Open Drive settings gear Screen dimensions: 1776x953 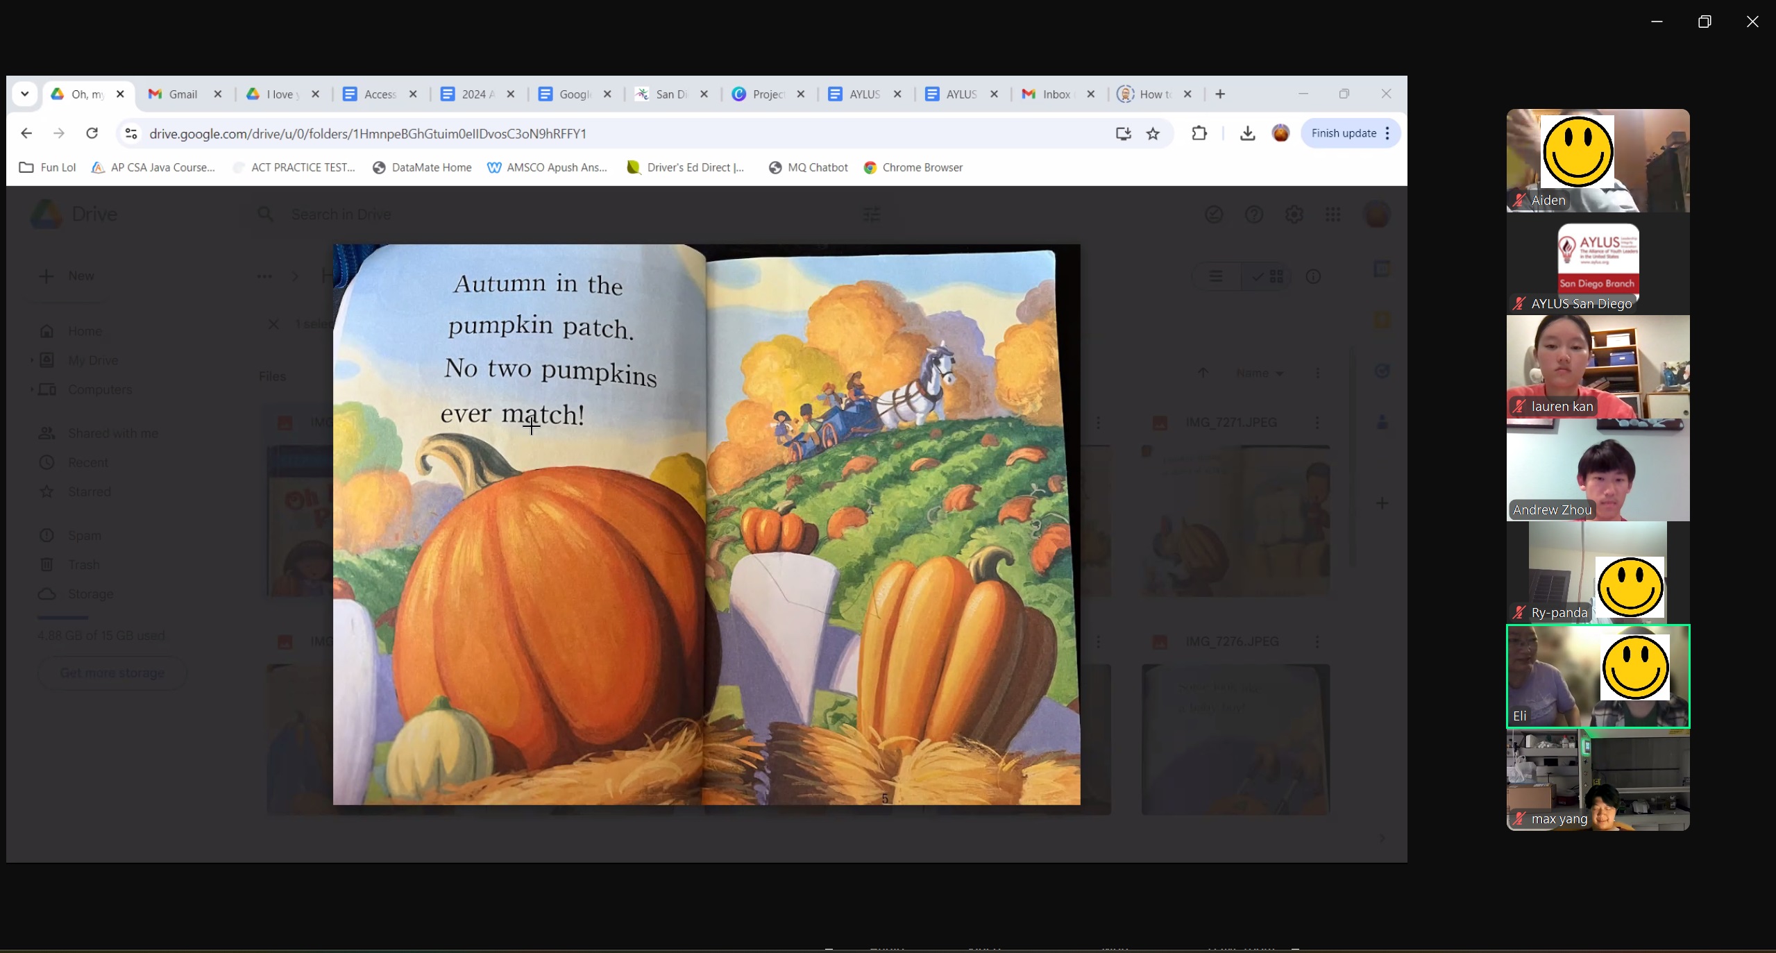(1294, 214)
